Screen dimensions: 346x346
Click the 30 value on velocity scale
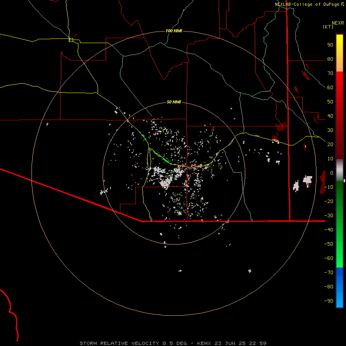(x=330, y=130)
